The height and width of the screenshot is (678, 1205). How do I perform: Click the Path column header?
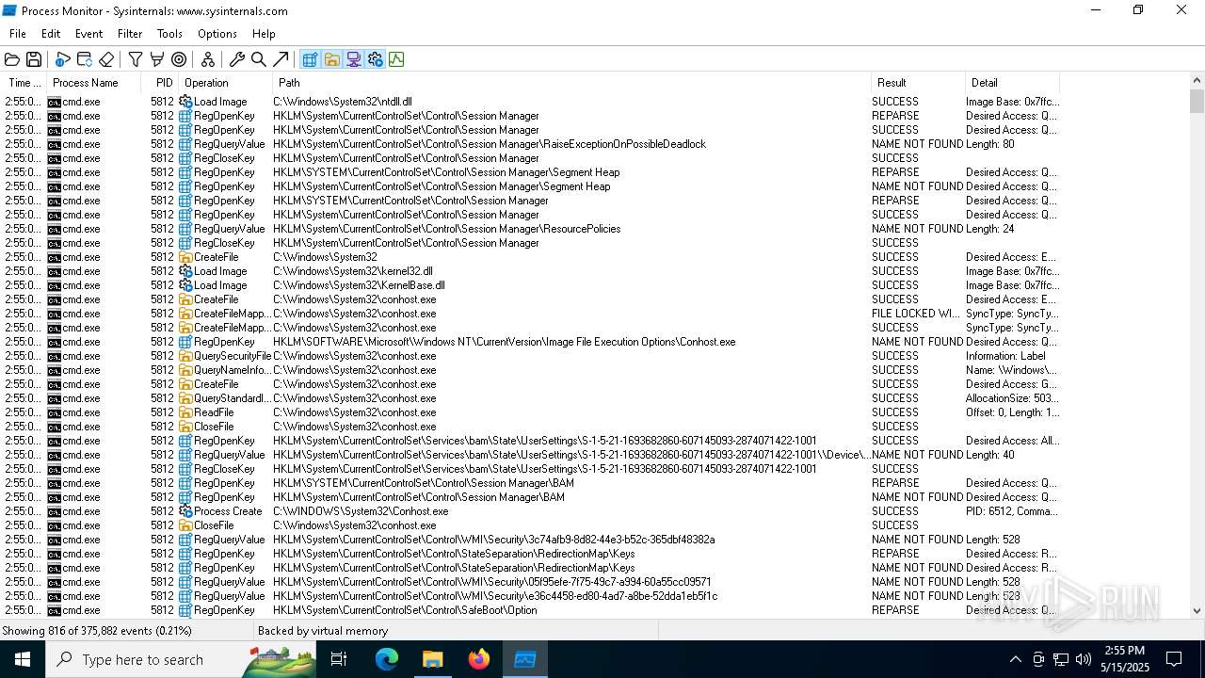571,83
